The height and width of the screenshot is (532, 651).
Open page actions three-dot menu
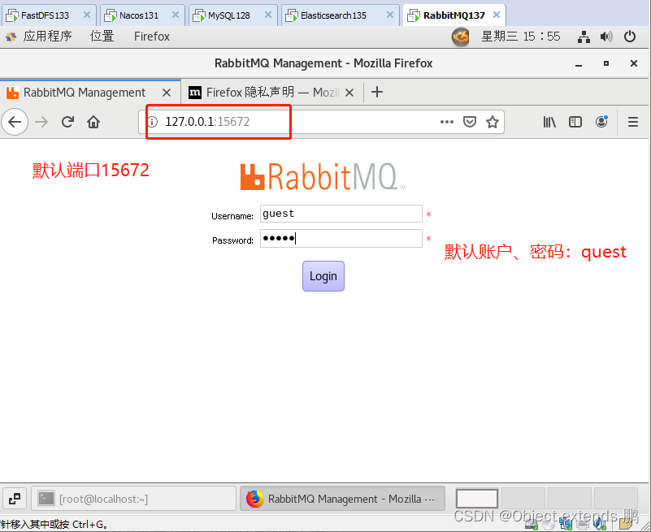click(447, 122)
